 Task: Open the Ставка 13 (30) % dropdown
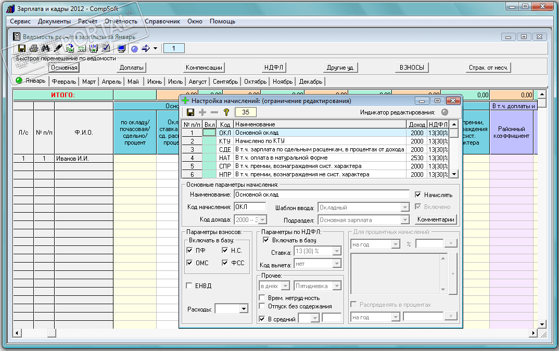click(x=337, y=251)
